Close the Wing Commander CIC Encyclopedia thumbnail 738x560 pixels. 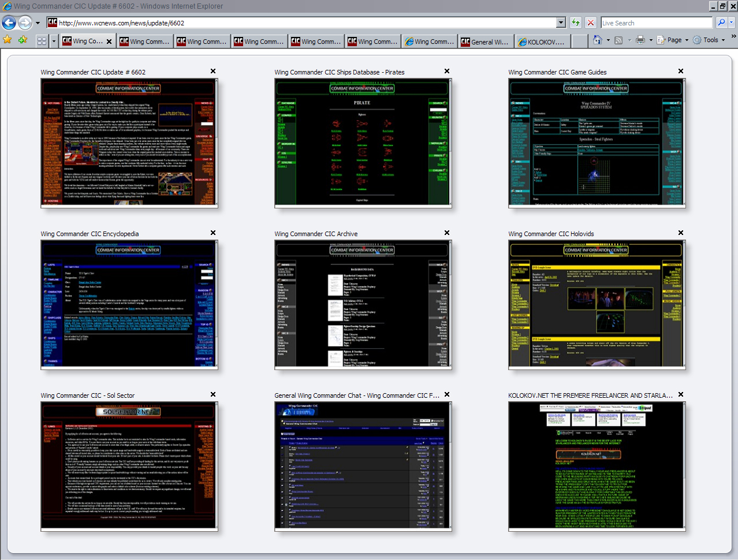pos(213,233)
